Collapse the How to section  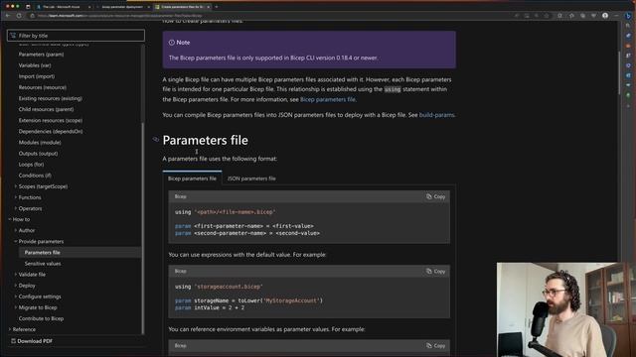coord(21,219)
